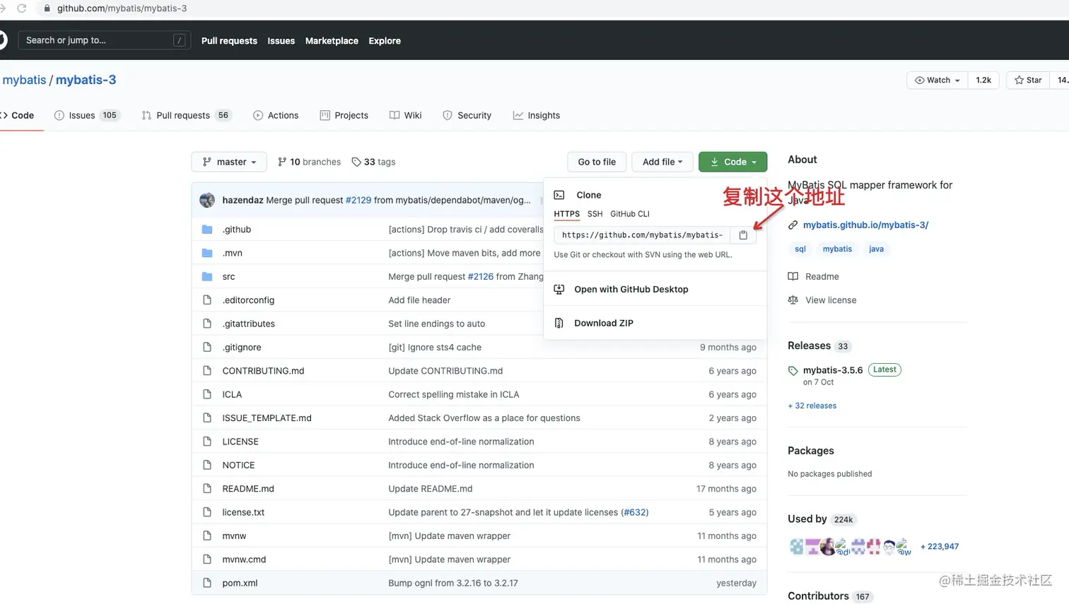This screenshot has height=604, width=1069.
Task: Open Pull requests in top navigation
Action: [x=229, y=41]
